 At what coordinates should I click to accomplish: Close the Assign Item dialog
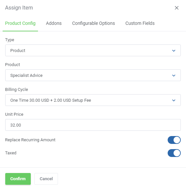(x=177, y=8)
